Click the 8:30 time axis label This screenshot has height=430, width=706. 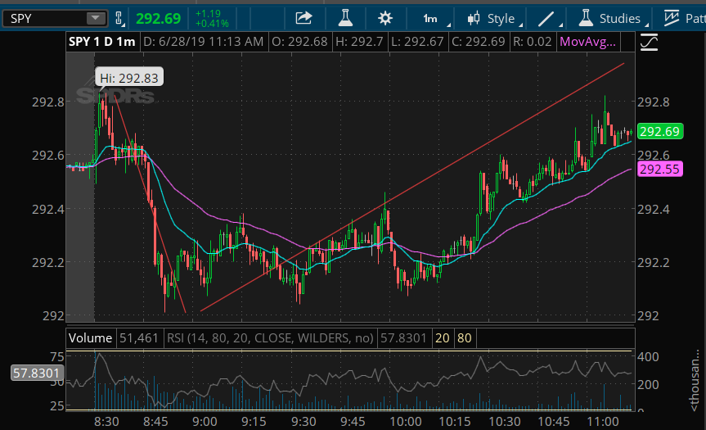coord(106,422)
